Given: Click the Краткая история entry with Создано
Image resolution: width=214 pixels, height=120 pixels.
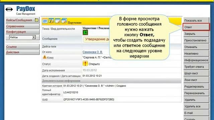Looking at the screenshot, I should point(95,86).
